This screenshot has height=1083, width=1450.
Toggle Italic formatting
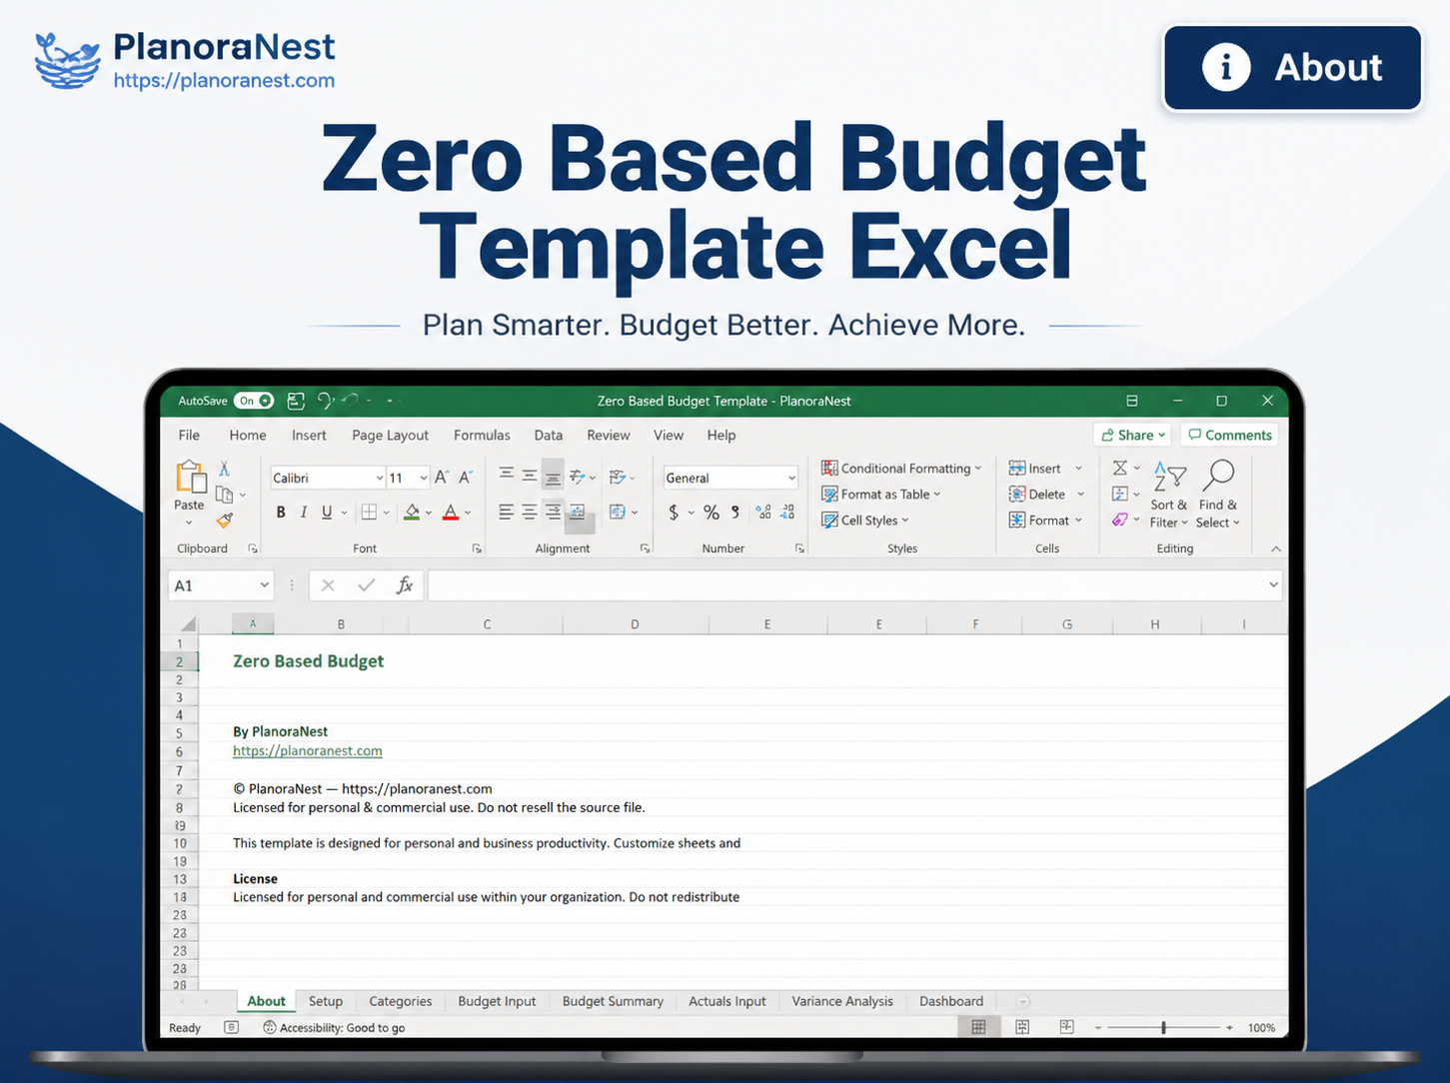click(x=304, y=513)
